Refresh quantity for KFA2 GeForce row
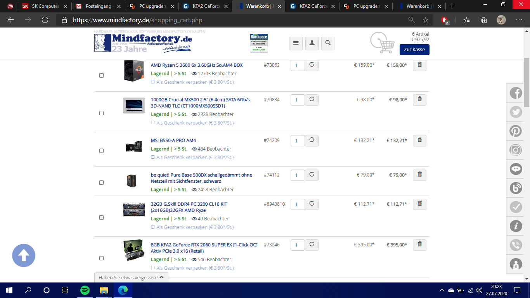The image size is (530, 298). click(x=312, y=245)
